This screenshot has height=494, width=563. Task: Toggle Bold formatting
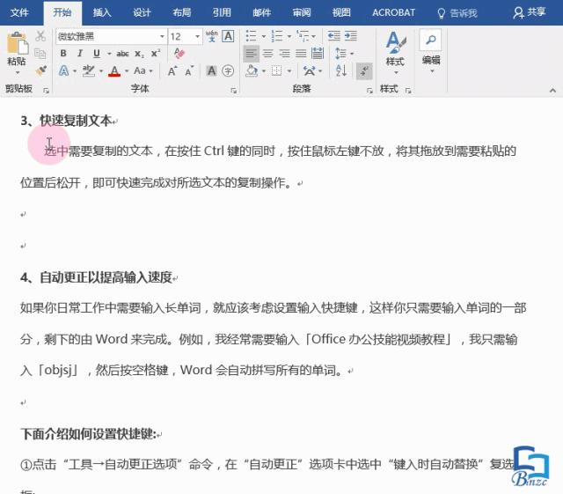(63, 54)
